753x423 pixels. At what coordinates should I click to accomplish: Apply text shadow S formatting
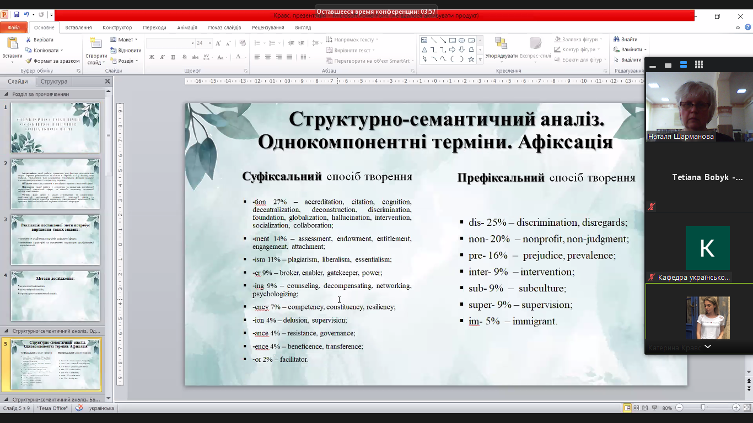pyautogui.click(x=184, y=57)
